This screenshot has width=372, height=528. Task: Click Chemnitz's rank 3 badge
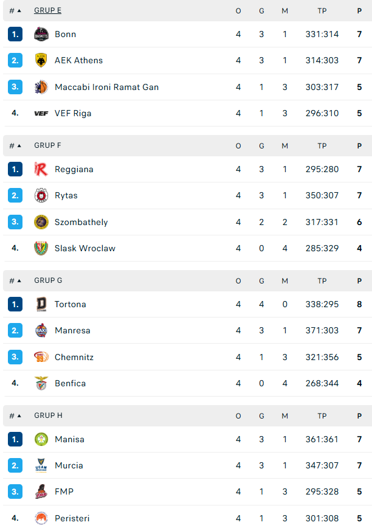click(x=15, y=357)
